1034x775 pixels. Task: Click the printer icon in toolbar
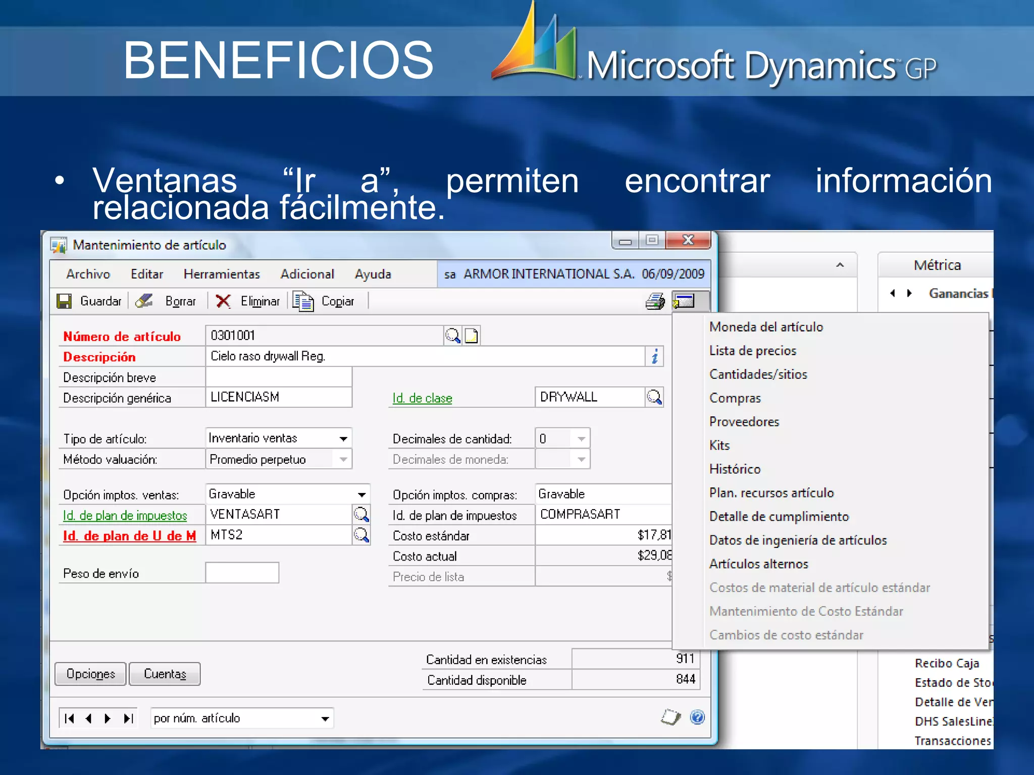[x=655, y=301]
